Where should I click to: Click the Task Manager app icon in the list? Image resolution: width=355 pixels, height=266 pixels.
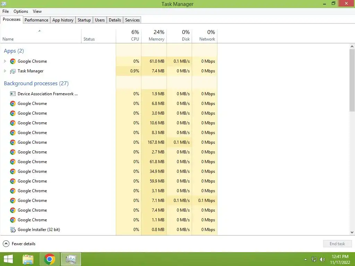point(13,71)
